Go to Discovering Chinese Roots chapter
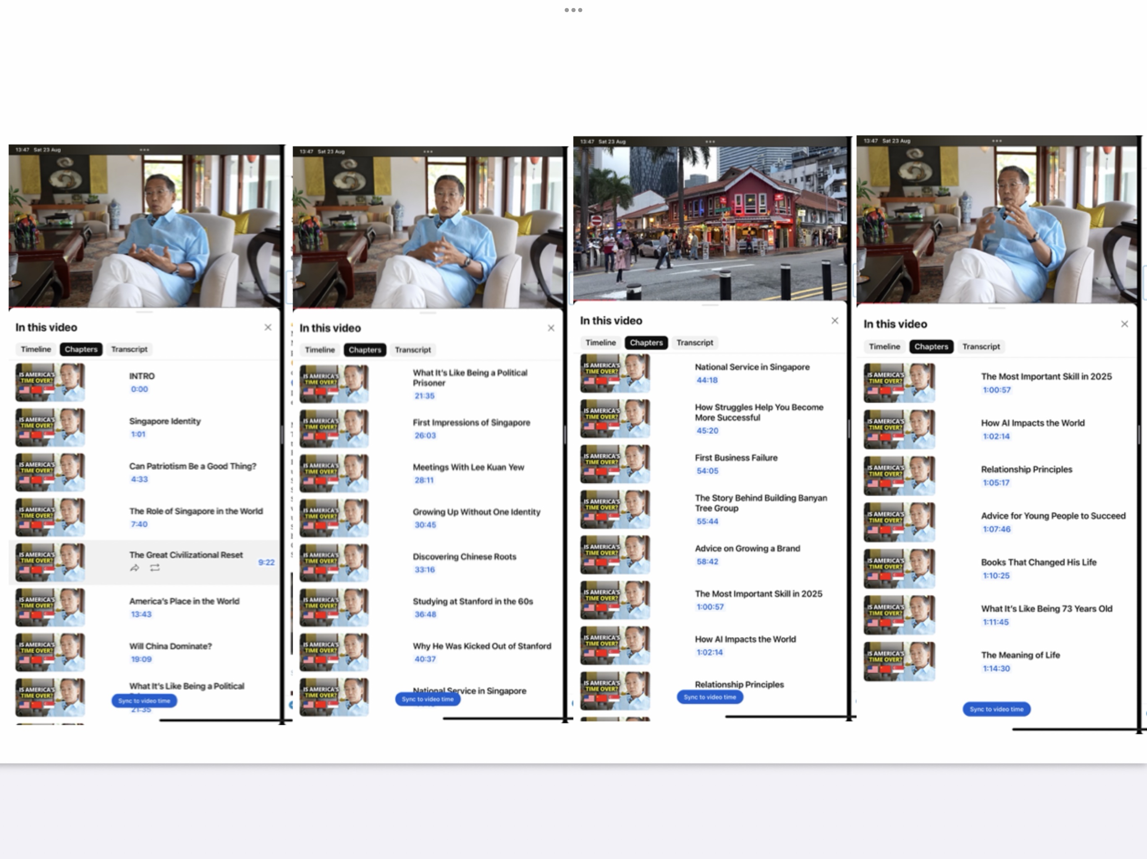The height and width of the screenshot is (859, 1147). click(x=464, y=557)
